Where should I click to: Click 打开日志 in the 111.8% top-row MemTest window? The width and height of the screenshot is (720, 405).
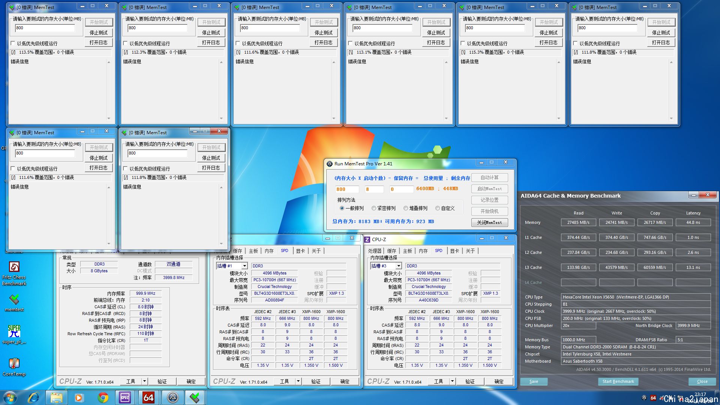[x=661, y=42]
